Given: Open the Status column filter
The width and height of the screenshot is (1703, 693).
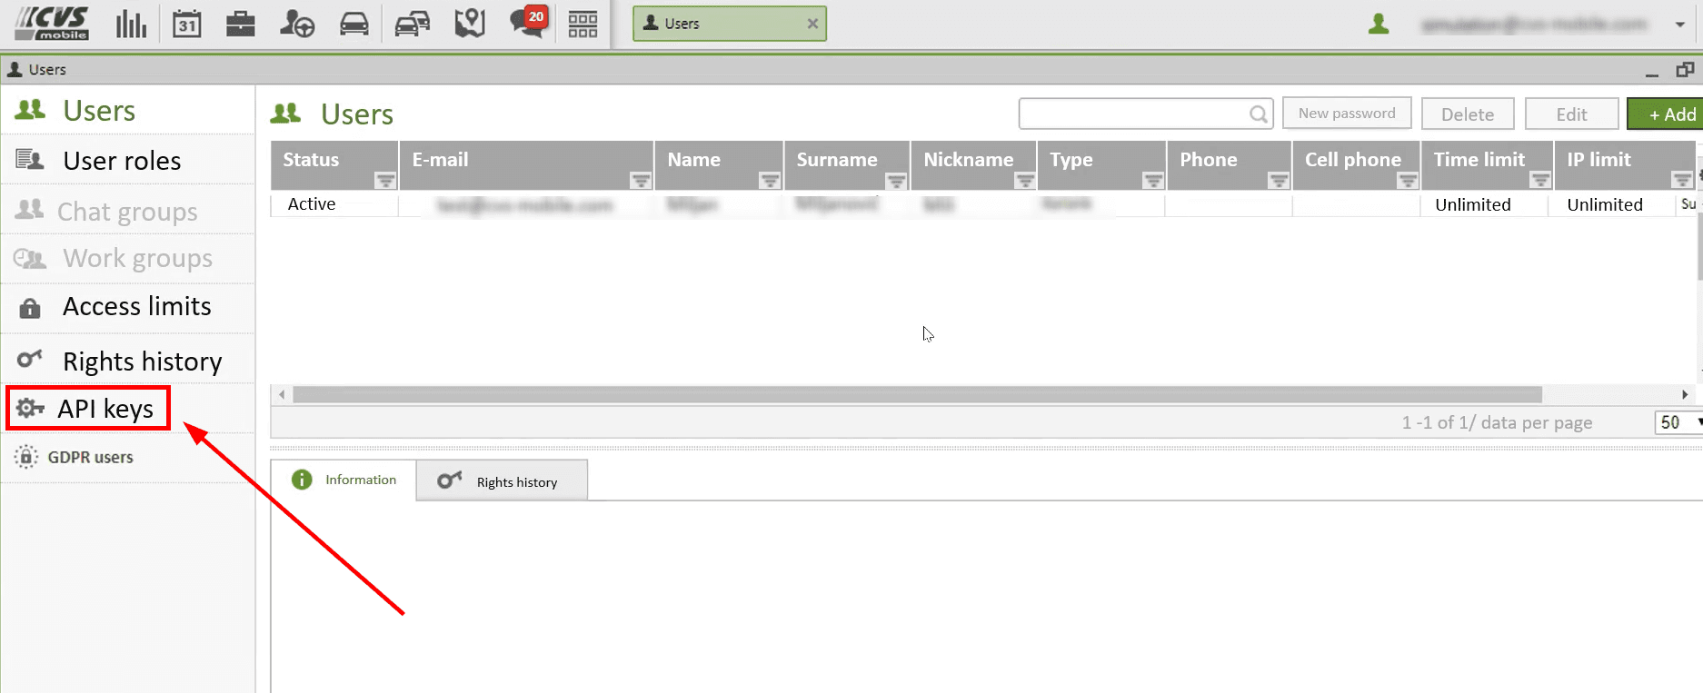Looking at the screenshot, I should (385, 181).
